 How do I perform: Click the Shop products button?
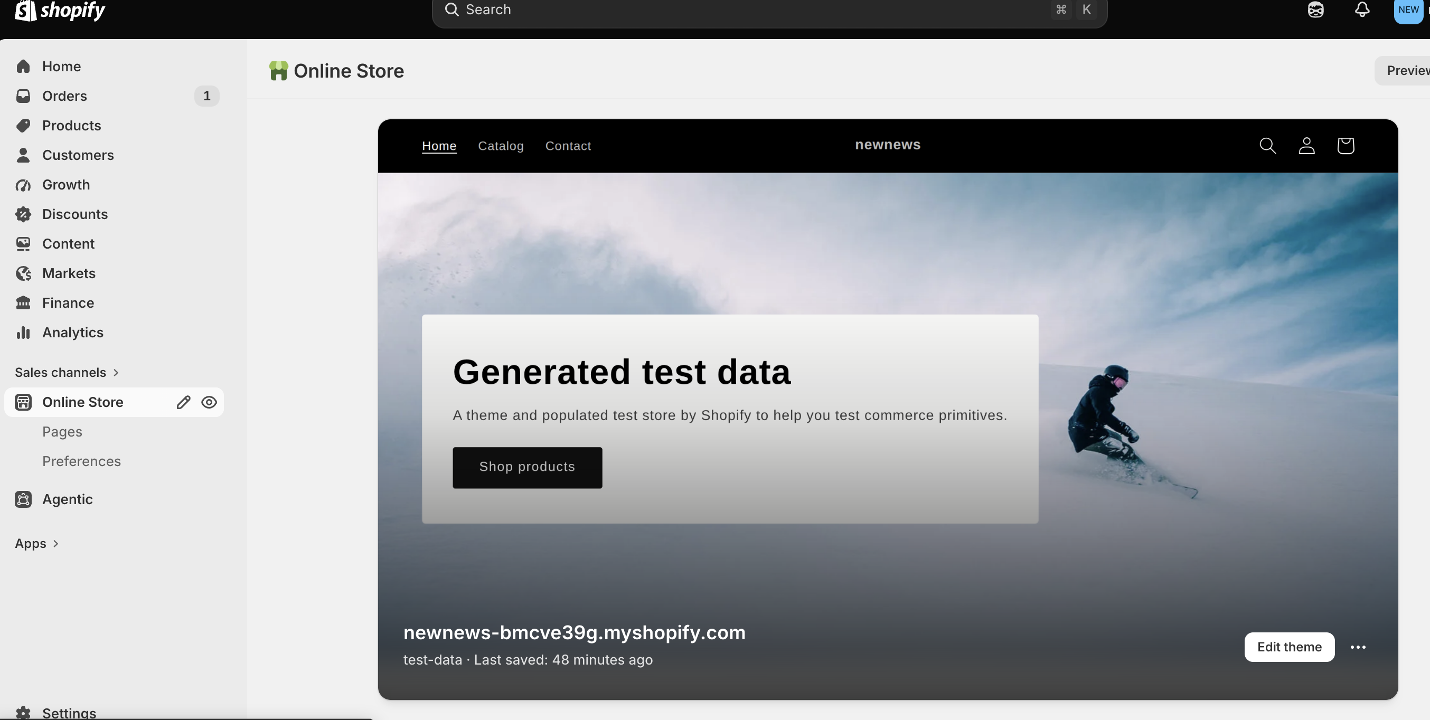[x=528, y=468]
